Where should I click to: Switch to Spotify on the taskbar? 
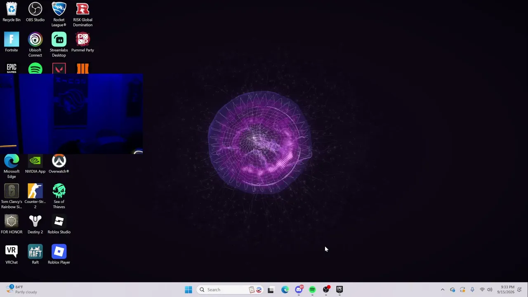[x=312, y=290]
